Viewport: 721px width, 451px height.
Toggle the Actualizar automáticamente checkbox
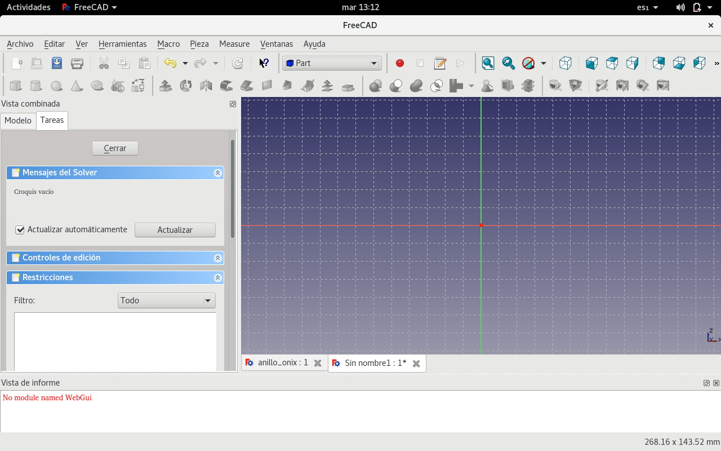20,230
